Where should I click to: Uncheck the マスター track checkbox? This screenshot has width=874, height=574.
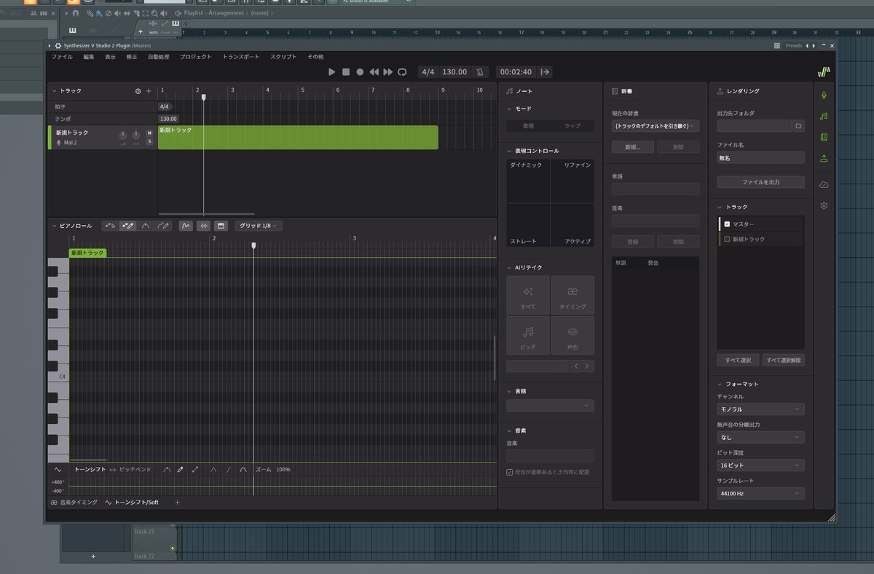[727, 224]
